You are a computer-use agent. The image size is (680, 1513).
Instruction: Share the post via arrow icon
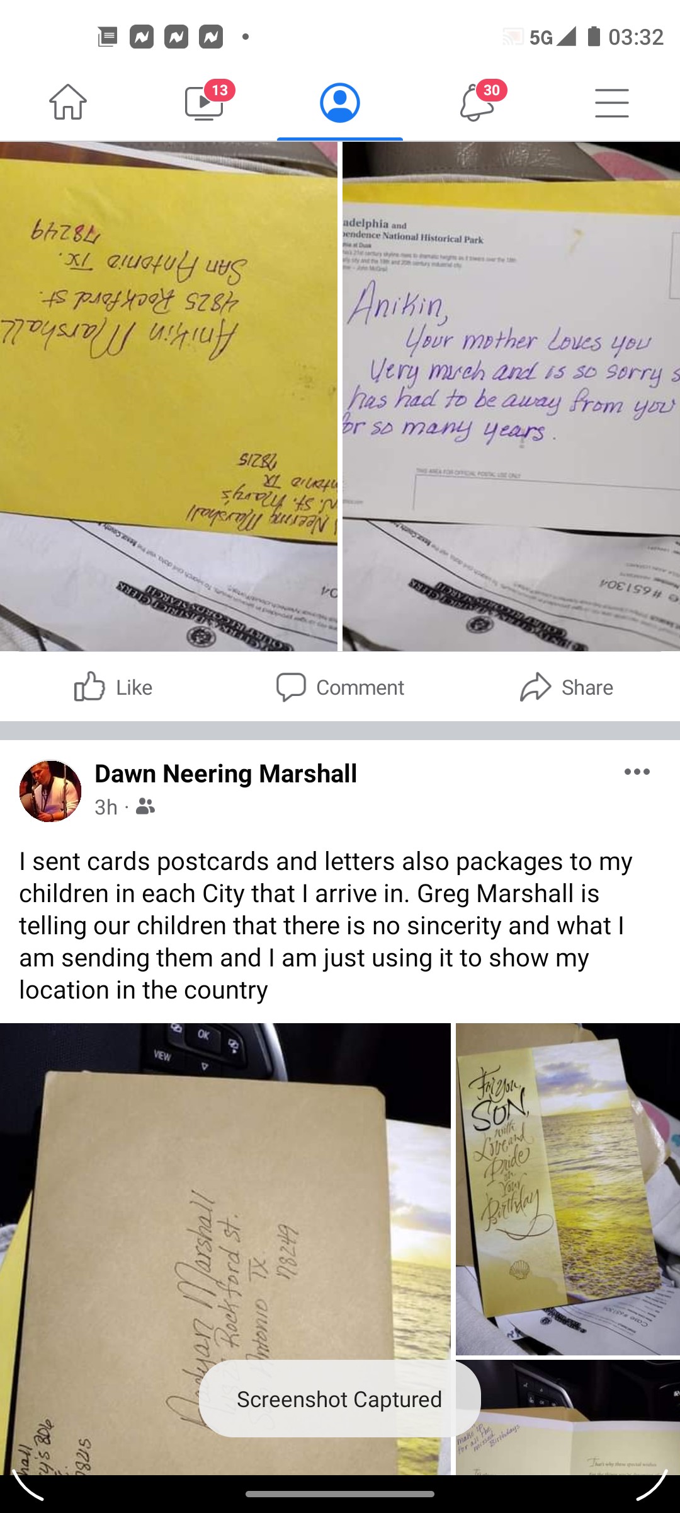[536, 687]
